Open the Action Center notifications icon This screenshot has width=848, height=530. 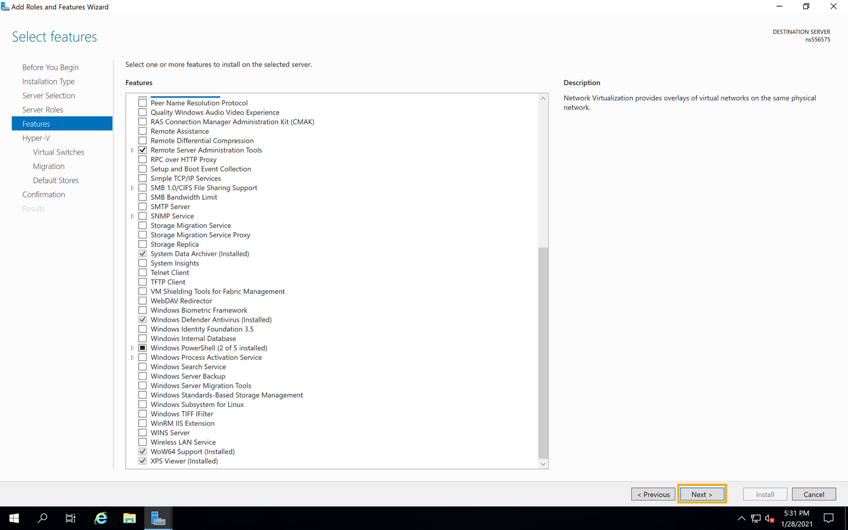point(828,518)
